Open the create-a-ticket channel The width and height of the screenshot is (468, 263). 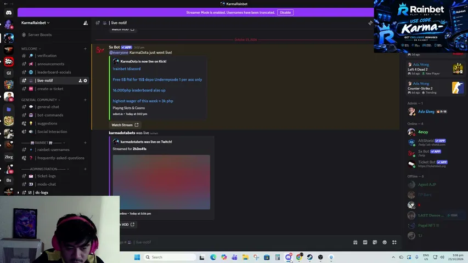click(54, 89)
